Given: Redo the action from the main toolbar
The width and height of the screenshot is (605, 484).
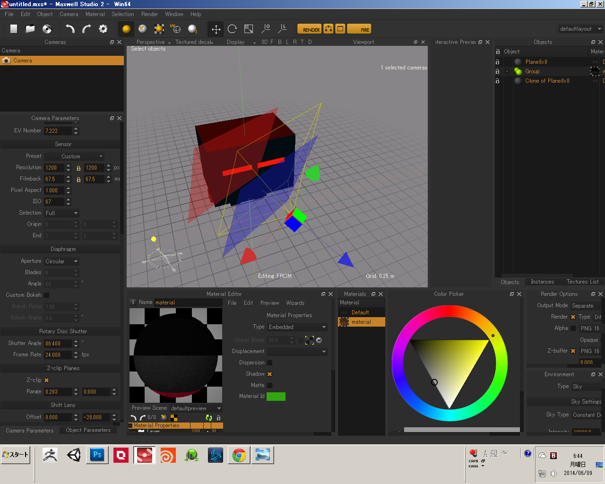Looking at the screenshot, I should [86, 29].
